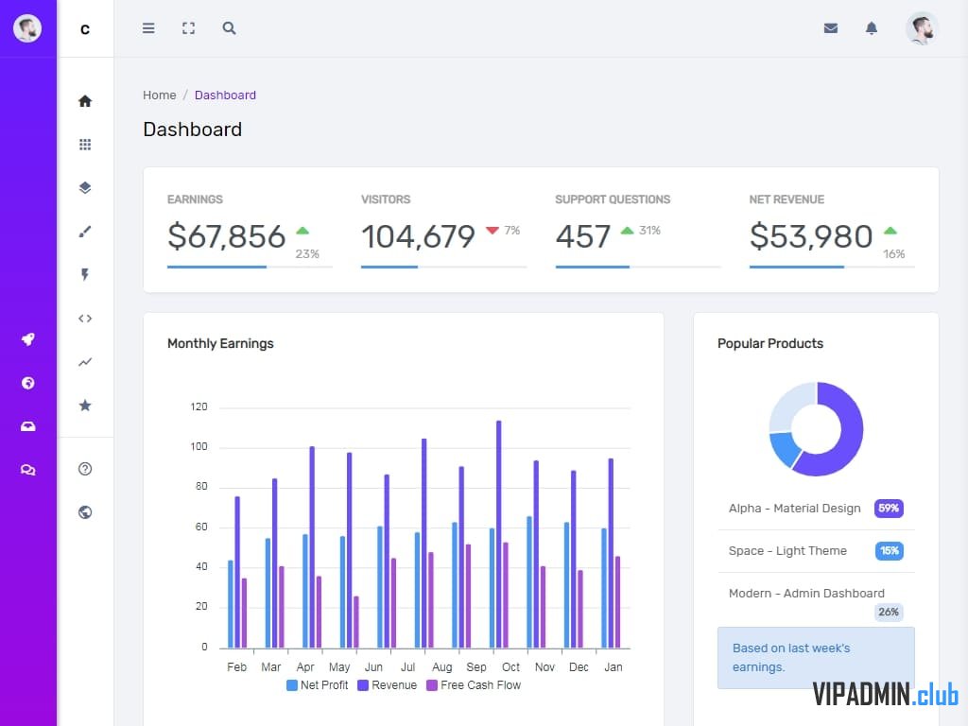Click the Oct revenue bar in chart
Image resolution: width=968 pixels, height=726 pixels.
499,535
